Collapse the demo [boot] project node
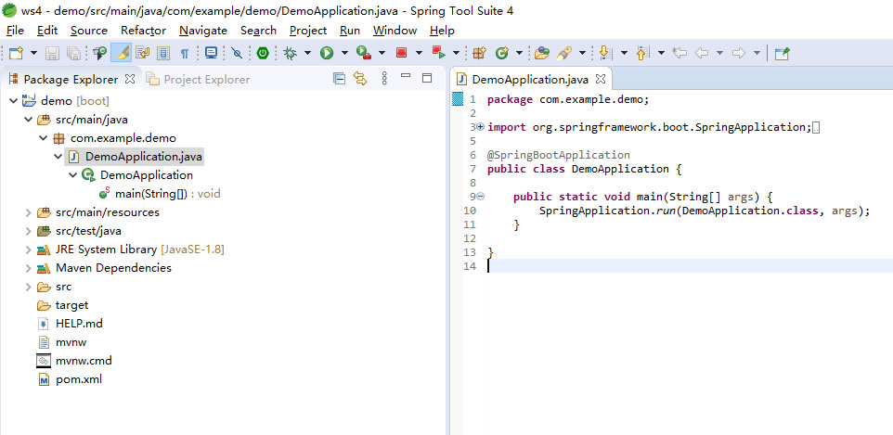893x435 pixels. (x=13, y=101)
